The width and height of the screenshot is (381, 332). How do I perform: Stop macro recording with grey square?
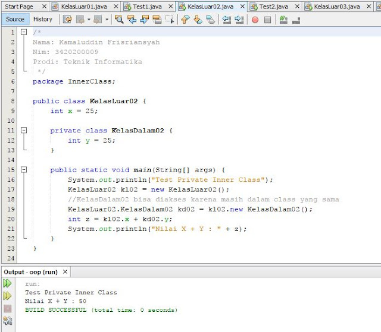pyautogui.click(x=267, y=20)
